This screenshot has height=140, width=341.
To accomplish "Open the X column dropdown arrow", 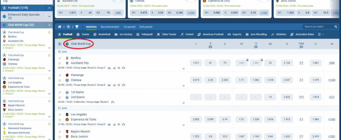I will click(x=210, y=47).
